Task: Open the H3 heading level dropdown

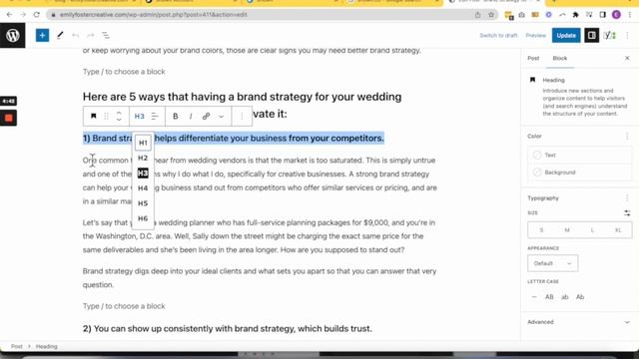Action: pos(140,116)
